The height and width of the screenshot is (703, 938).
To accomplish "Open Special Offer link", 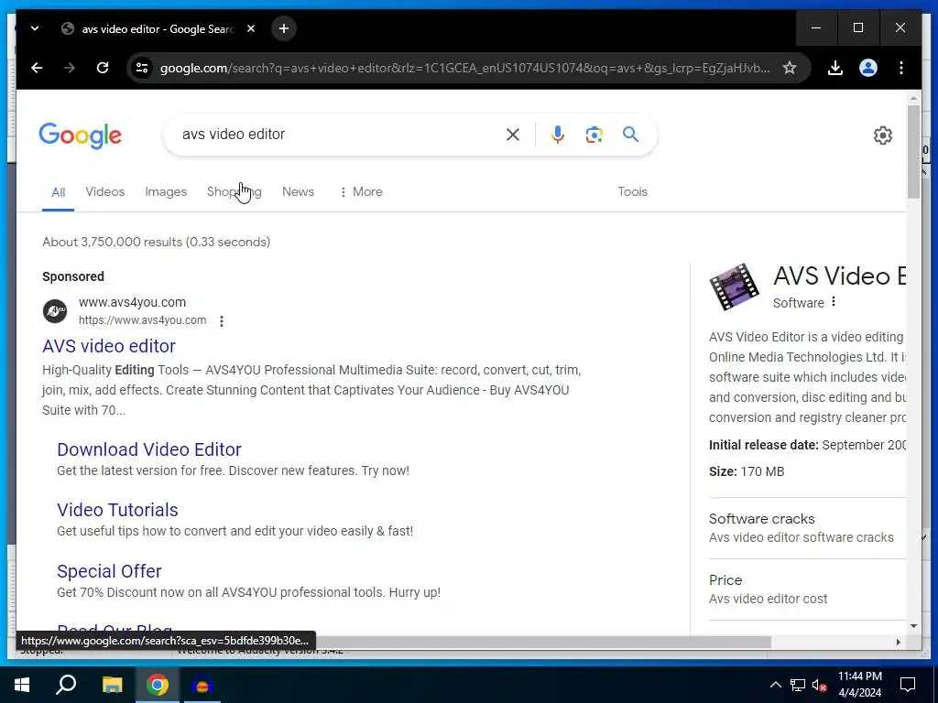I will (x=109, y=571).
